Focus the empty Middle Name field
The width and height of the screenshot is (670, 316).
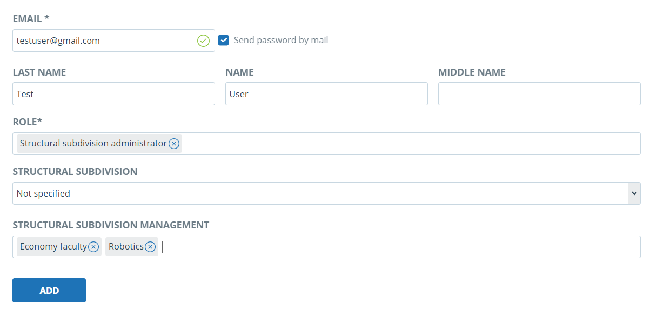[539, 94]
